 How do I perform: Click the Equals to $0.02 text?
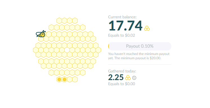tap(122, 36)
